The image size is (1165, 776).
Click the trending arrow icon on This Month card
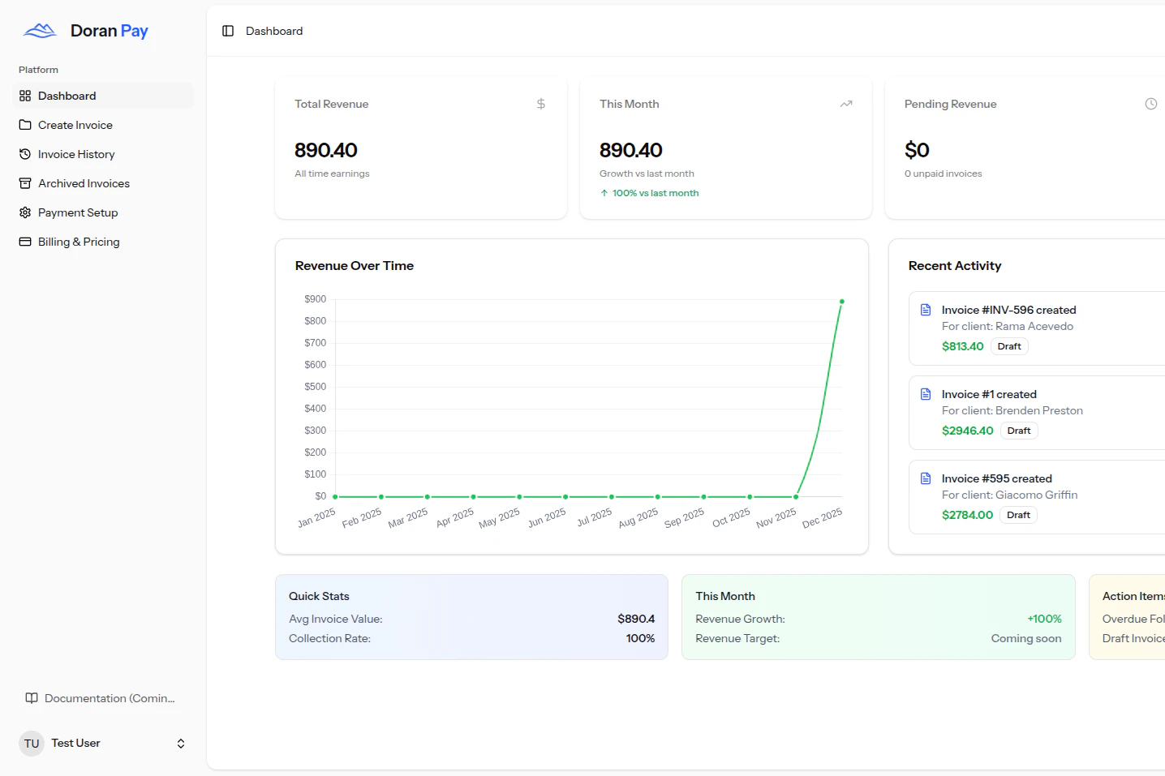[x=845, y=104]
